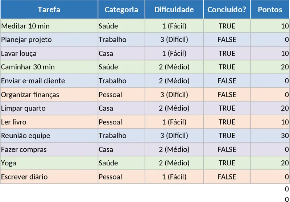Image resolution: width=290 pixels, height=202 pixels.
Task: Click the Tarefa column header
Action: tap(49, 10)
